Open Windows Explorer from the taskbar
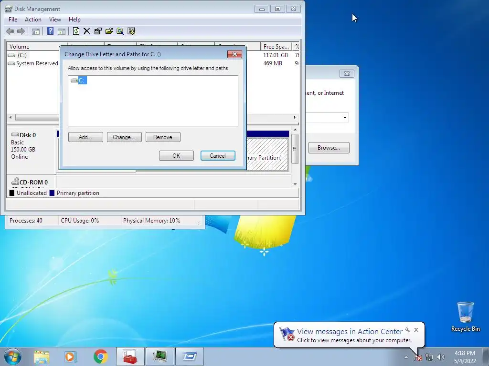 coord(42,356)
